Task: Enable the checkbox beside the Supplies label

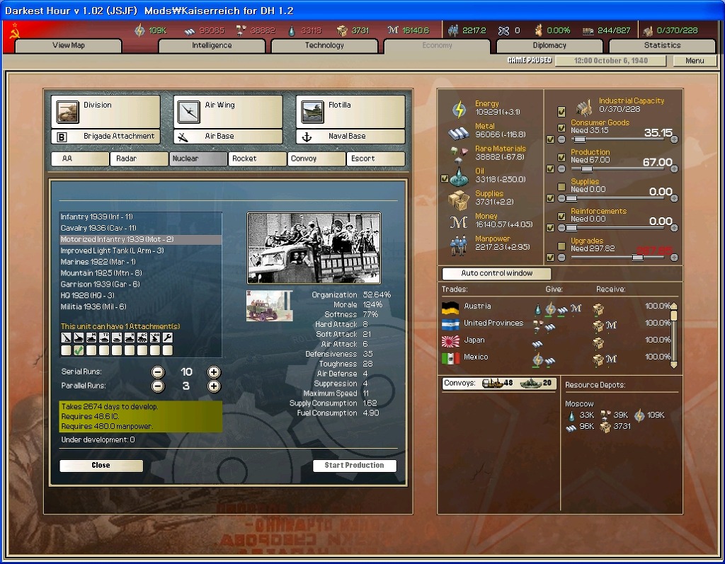Action: pos(561,187)
